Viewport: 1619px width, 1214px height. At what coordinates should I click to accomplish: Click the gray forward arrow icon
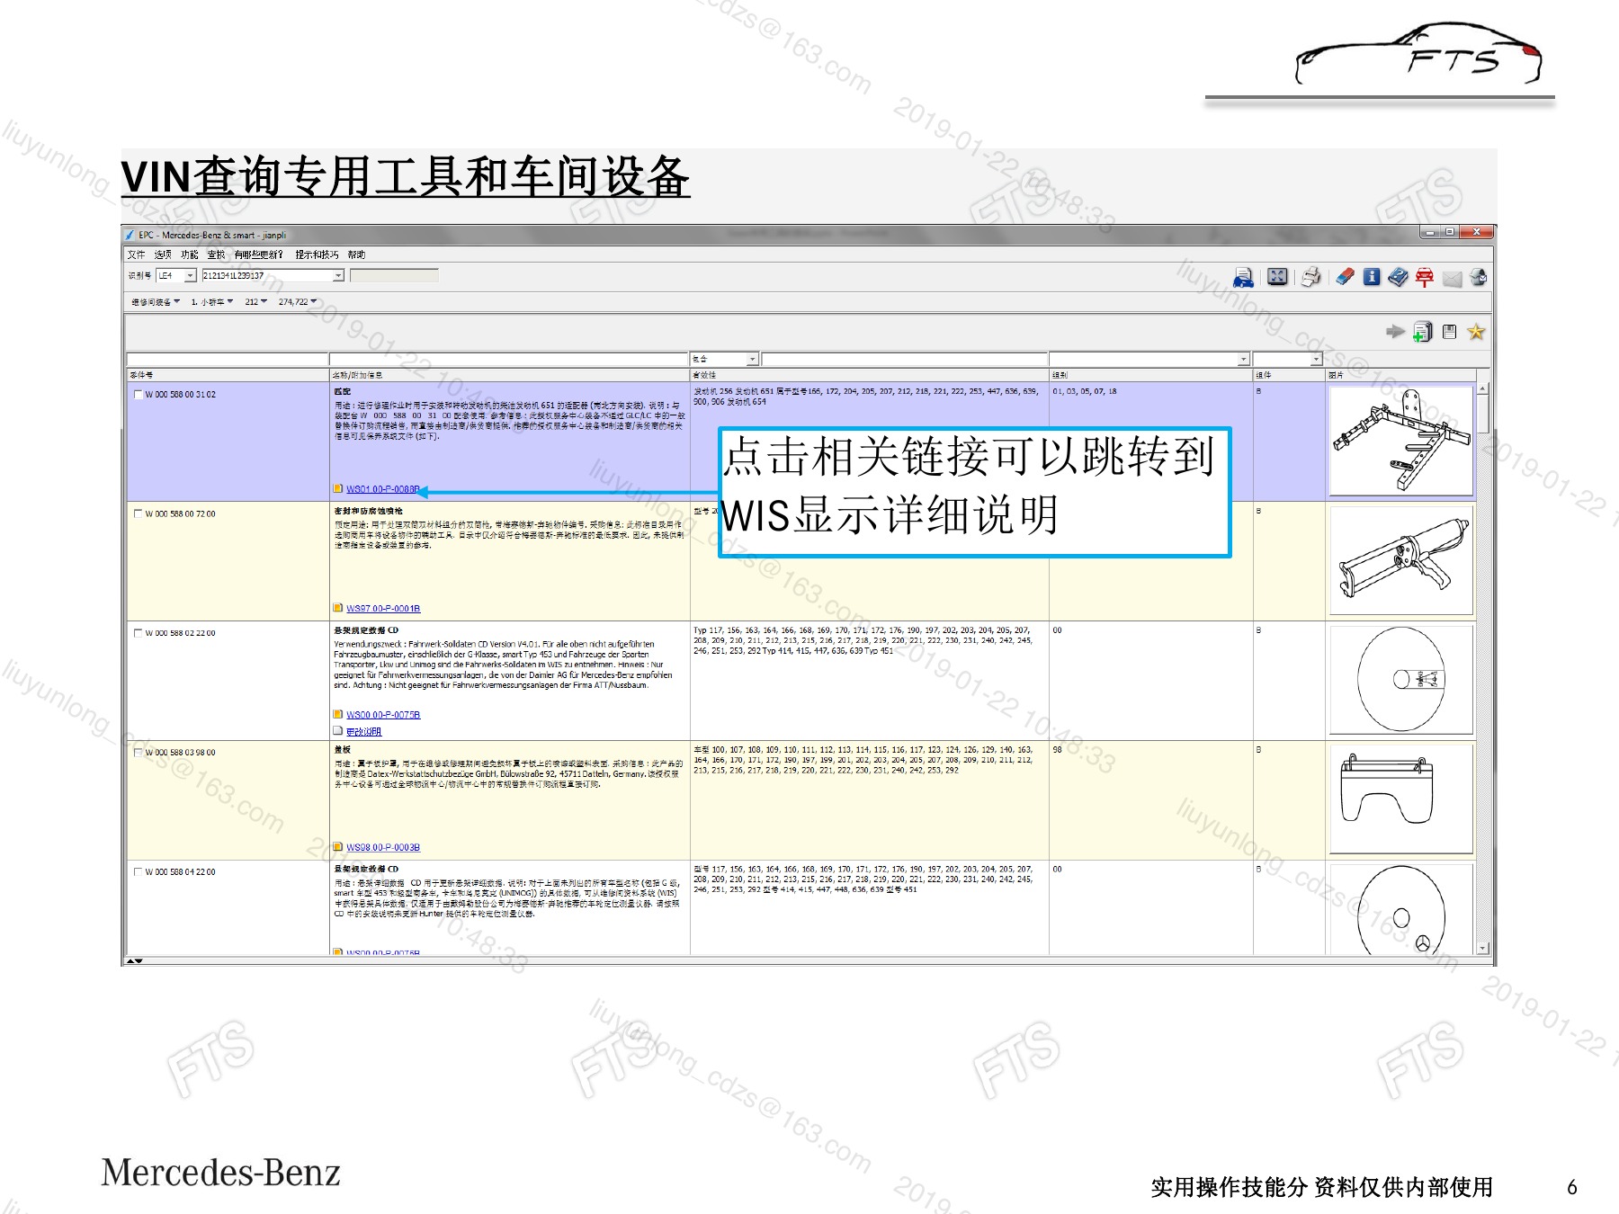[1395, 332]
